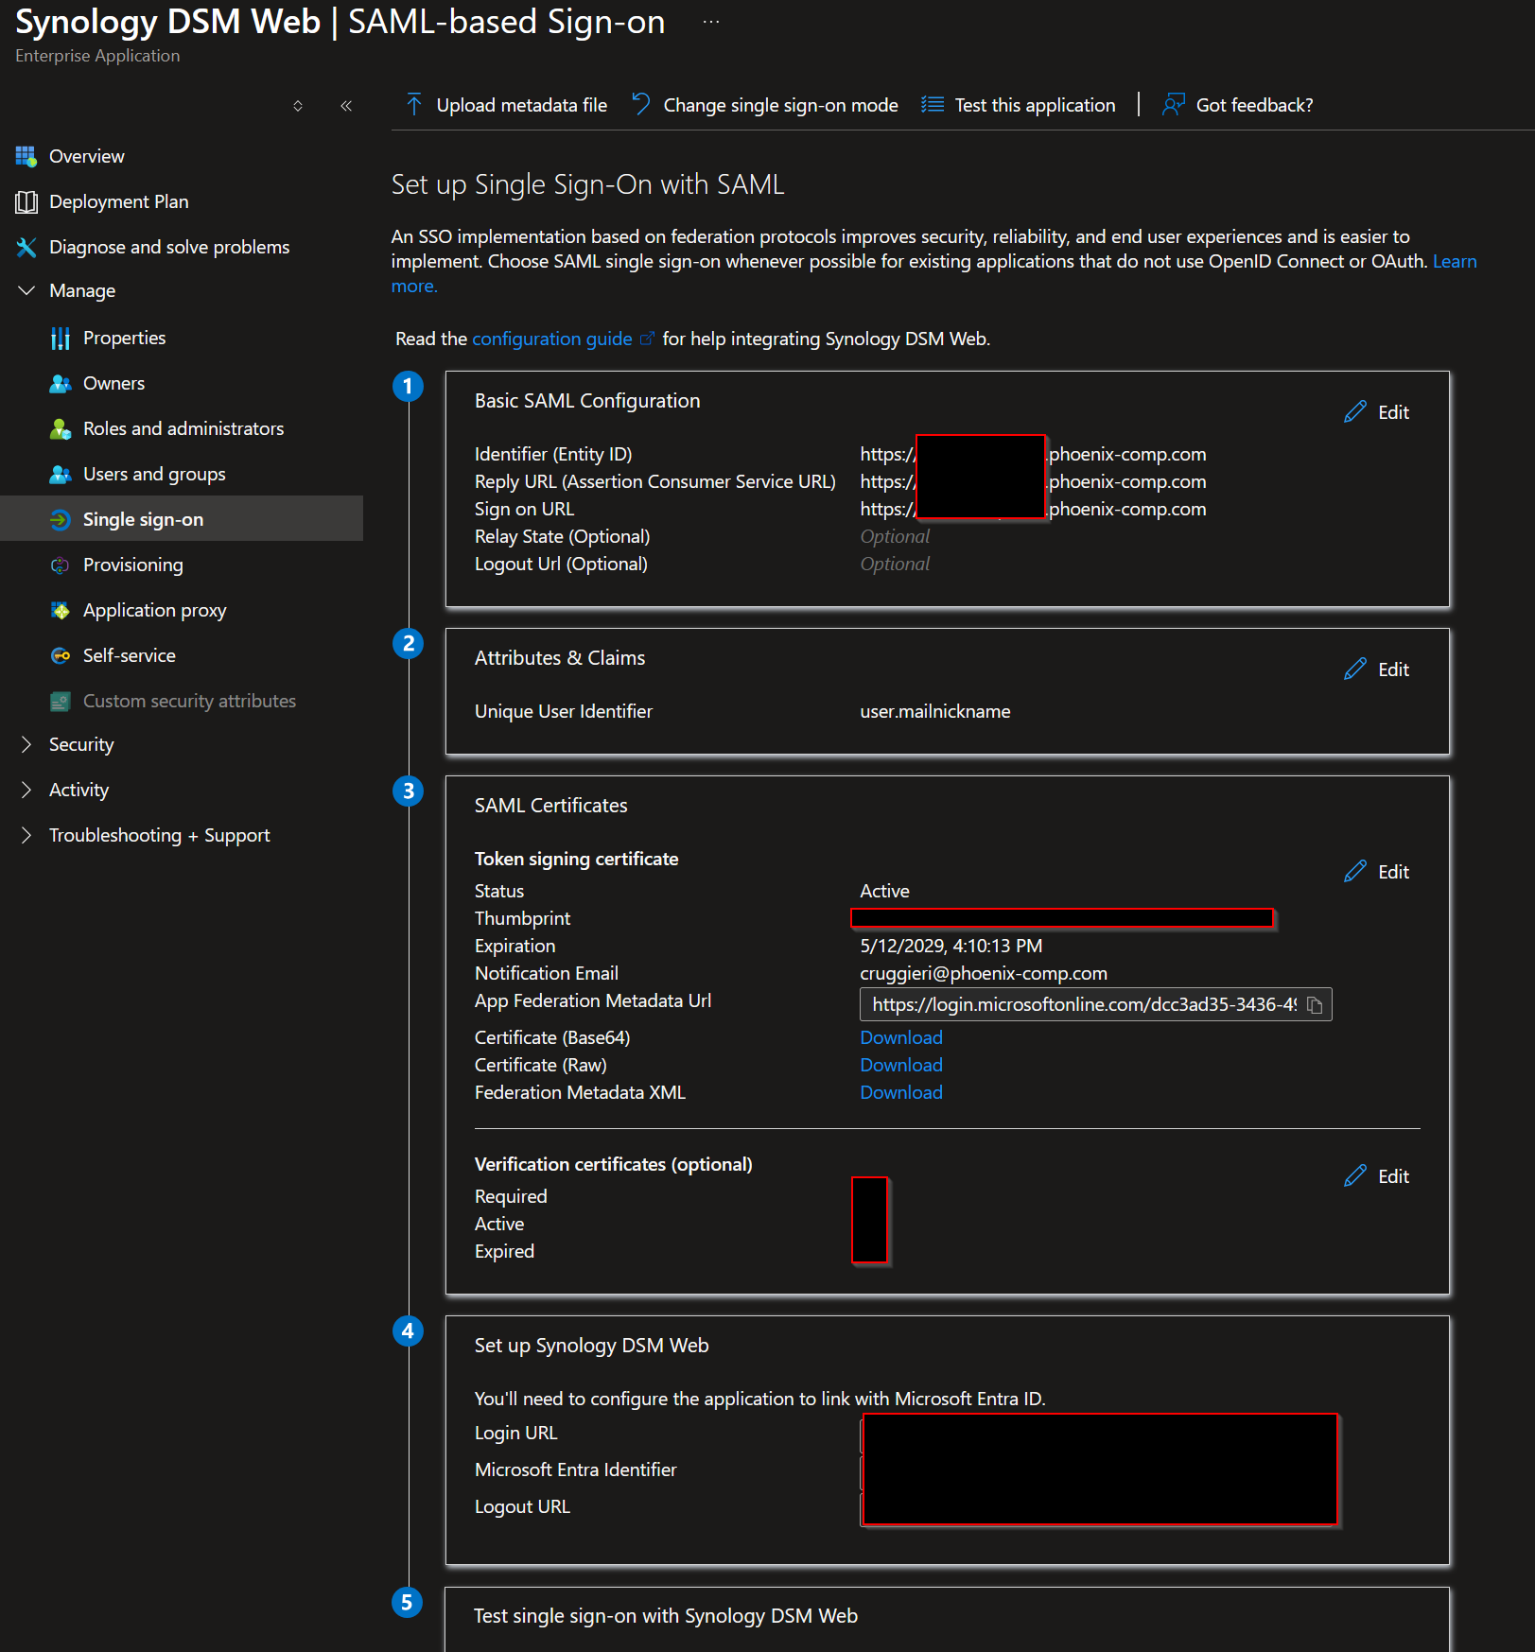The height and width of the screenshot is (1652, 1535).
Task: Open the Overview page
Action: [87, 156]
